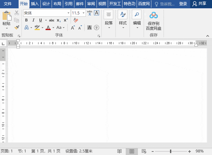This screenshot has width=212, height=155.
Task: Click the zoom slider handle
Action: (171, 151)
